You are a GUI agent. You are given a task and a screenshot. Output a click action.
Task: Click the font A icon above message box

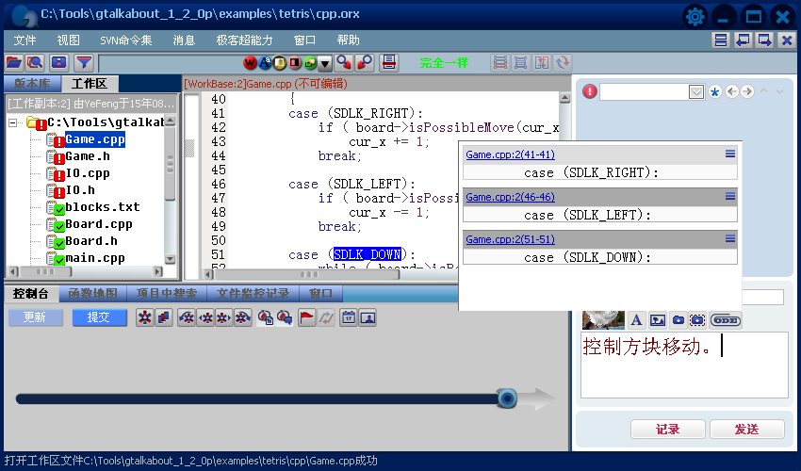(x=636, y=320)
